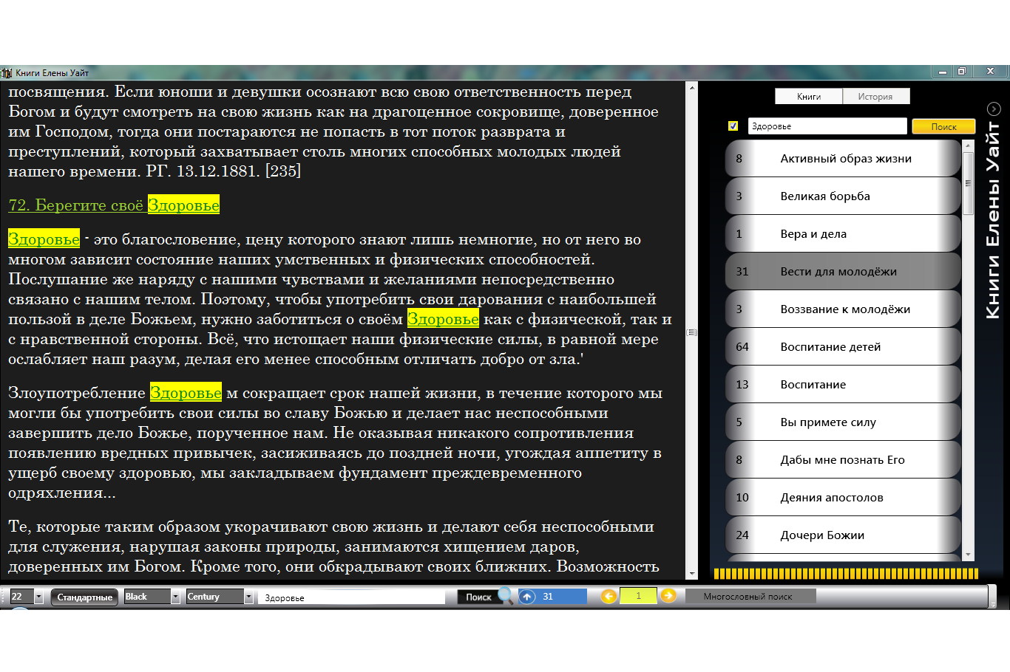The width and height of the screenshot is (1010, 672).
Task: Click the blue up-arrow result icon
Action: coord(527,597)
